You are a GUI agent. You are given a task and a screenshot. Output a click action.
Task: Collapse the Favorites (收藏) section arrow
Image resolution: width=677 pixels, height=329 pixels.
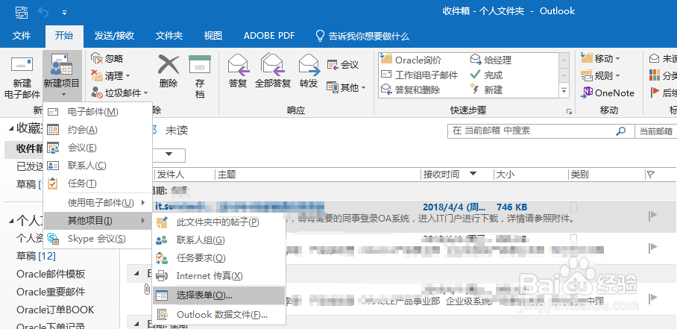click(10, 128)
